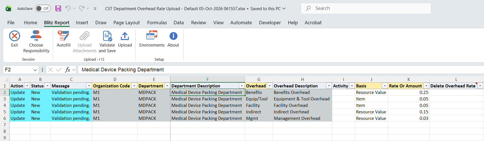Select cell with Benefits Overhead

tap(302, 92)
